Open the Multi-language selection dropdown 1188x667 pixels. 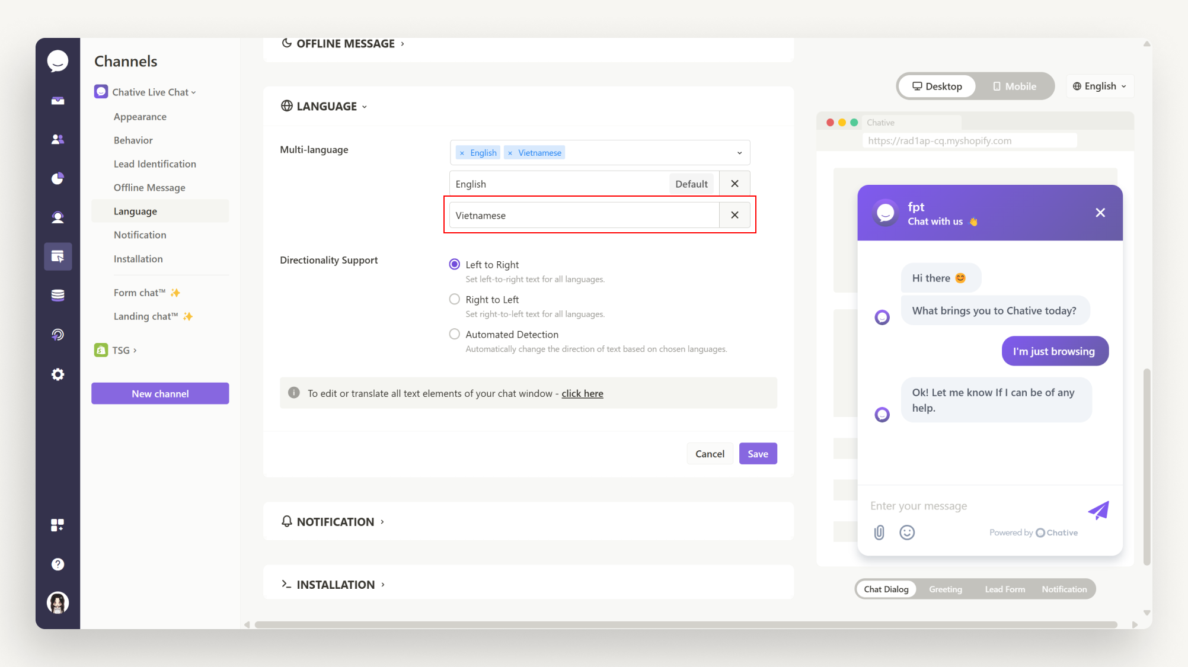point(739,152)
